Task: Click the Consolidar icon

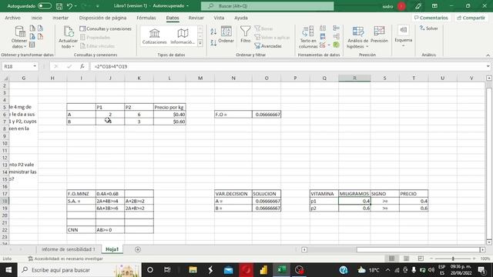Action: 336,28
